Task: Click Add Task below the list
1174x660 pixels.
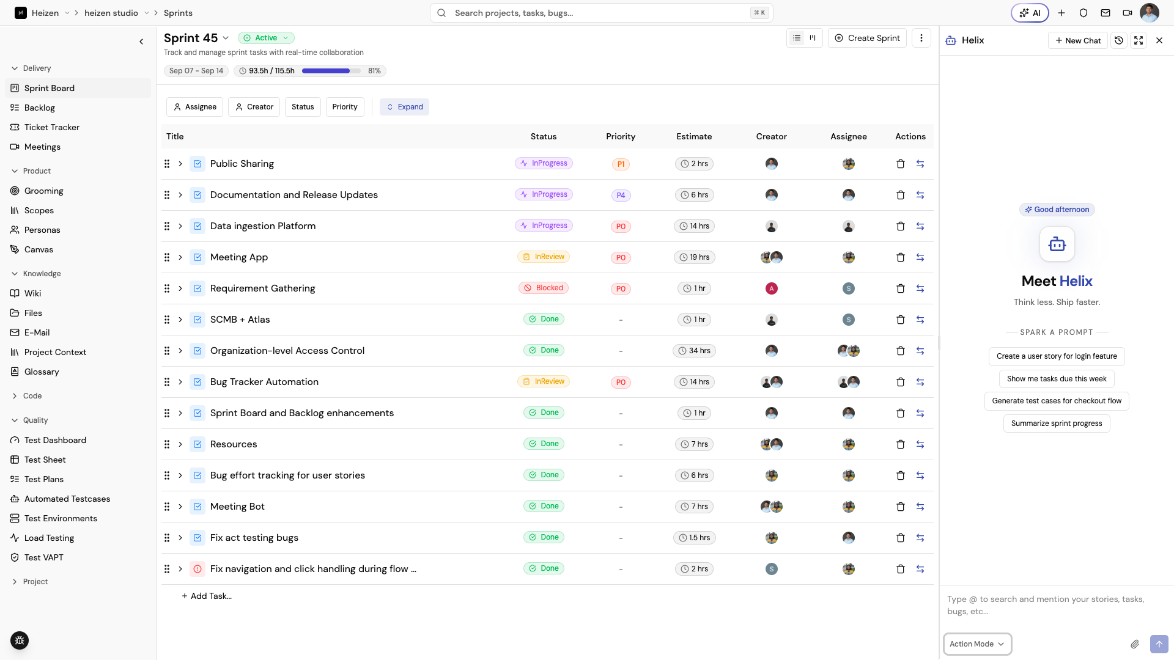Action: (207, 596)
